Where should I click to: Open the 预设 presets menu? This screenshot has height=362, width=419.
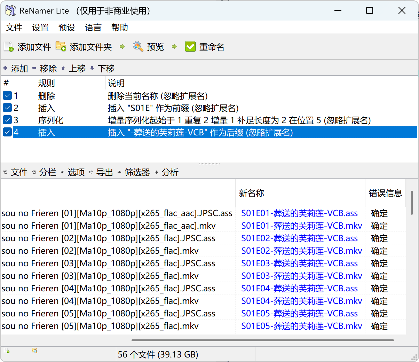66,27
